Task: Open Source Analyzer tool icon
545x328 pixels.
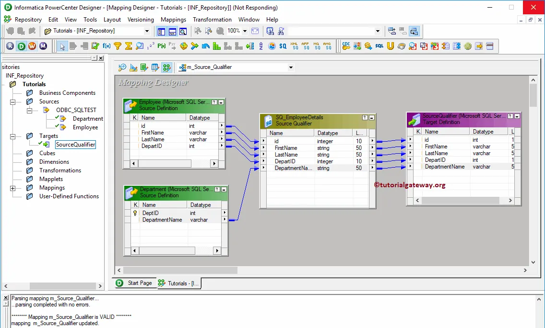Action: [122, 68]
